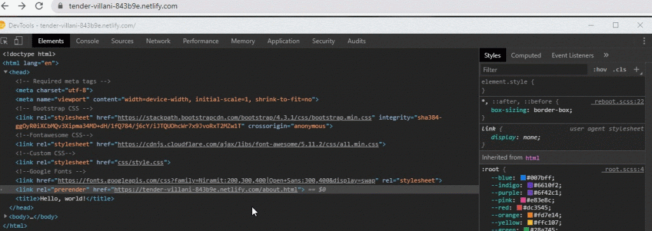Collapse the head element node
The width and height of the screenshot is (652, 231).
(5, 72)
